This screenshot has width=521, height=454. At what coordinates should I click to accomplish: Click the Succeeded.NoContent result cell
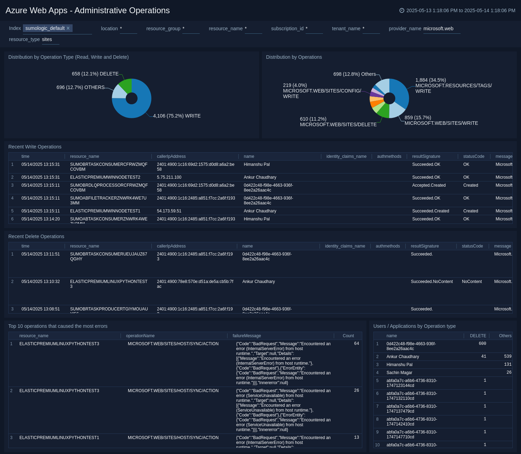pos(432,282)
